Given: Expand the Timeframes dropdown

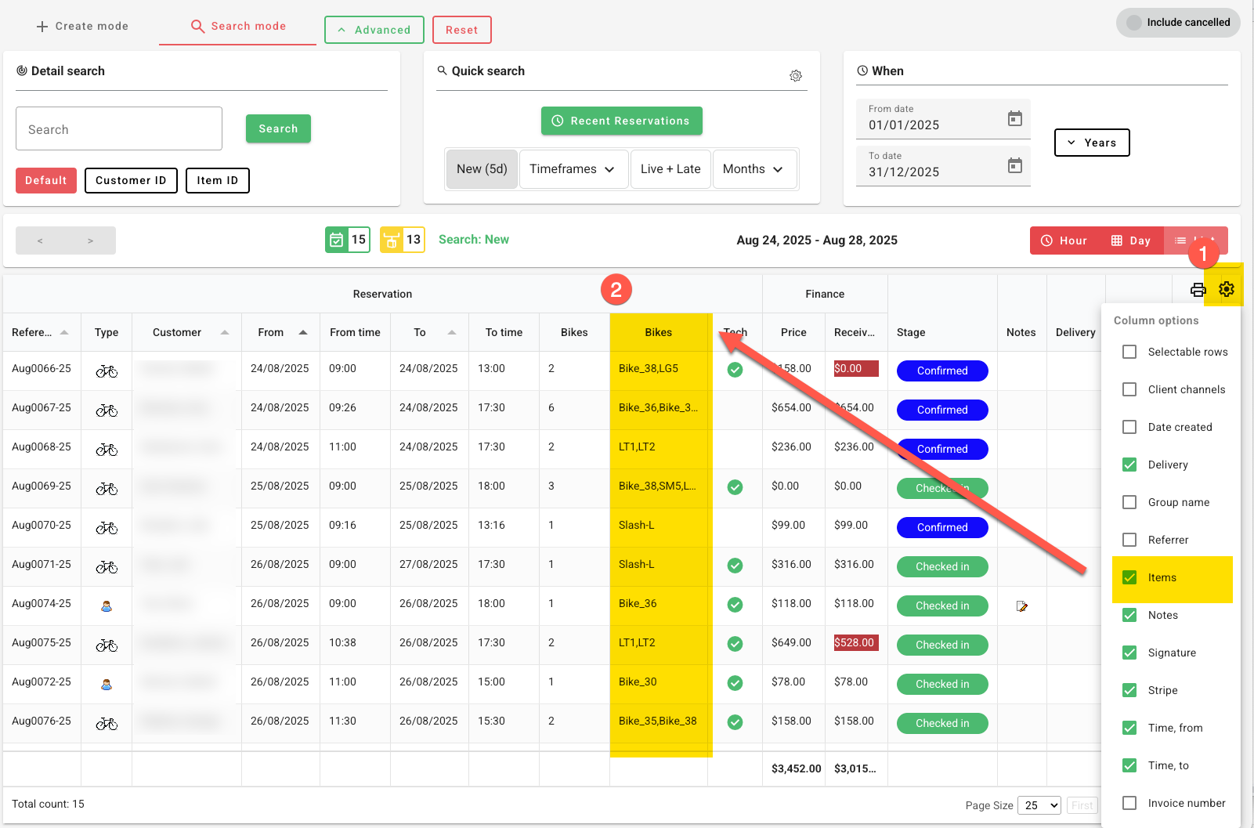Looking at the screenshot, I should [573, 169].
